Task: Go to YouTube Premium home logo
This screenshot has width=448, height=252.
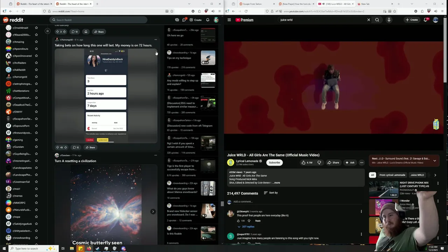Action: (x=244, y=20)
